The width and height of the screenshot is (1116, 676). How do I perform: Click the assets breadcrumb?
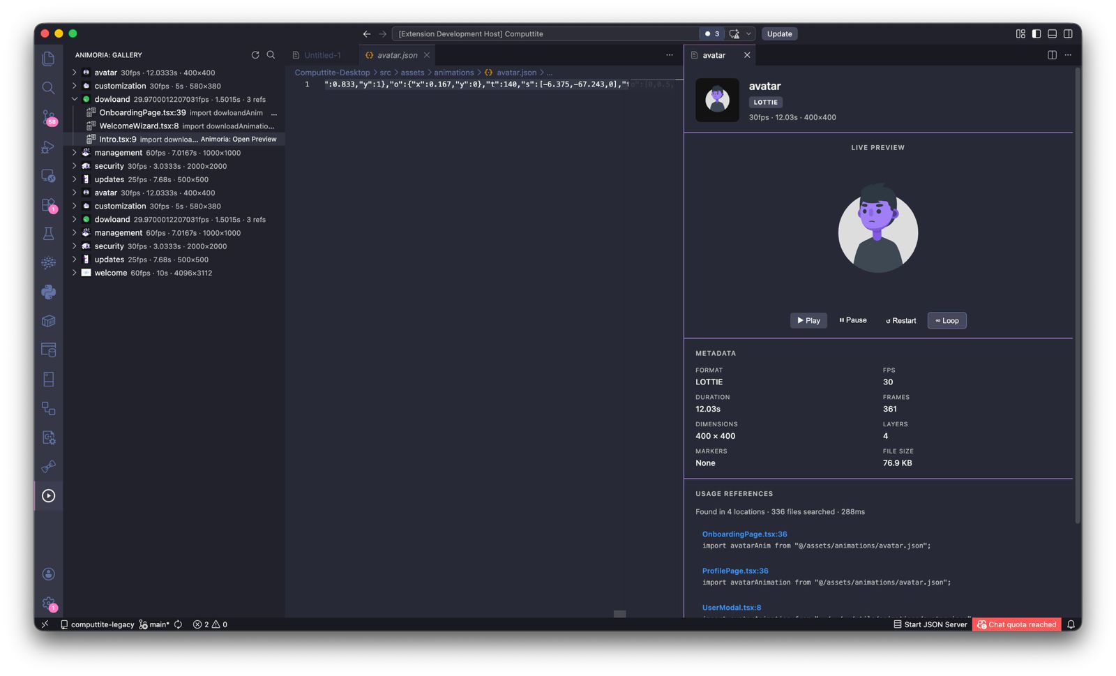412,73
